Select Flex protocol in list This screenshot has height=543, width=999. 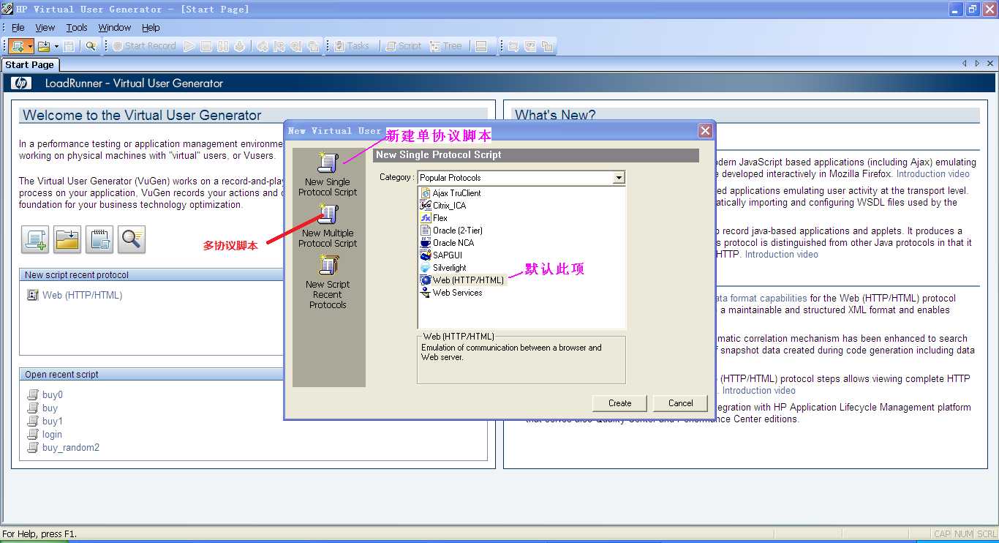[434, 218]
